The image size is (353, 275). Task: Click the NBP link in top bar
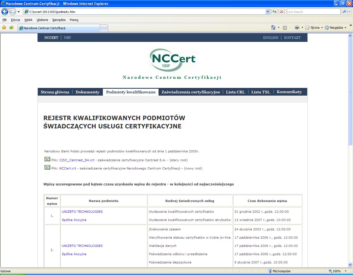point(67,38)
